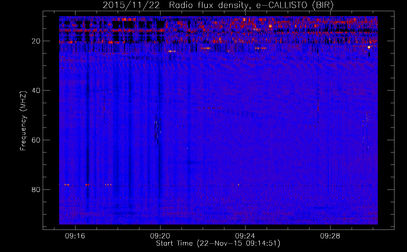Click the plot title '2015/11/22 Radio flux density, e-CALLISTO (BIR)'

pos(218,5)
